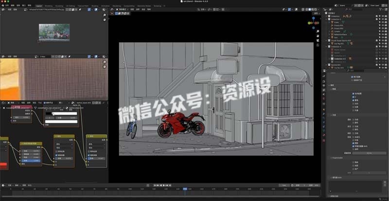The height and width of the screenshot is (201, 389).
Task: Open the Layout workspace tab
Action: point(39,6)
